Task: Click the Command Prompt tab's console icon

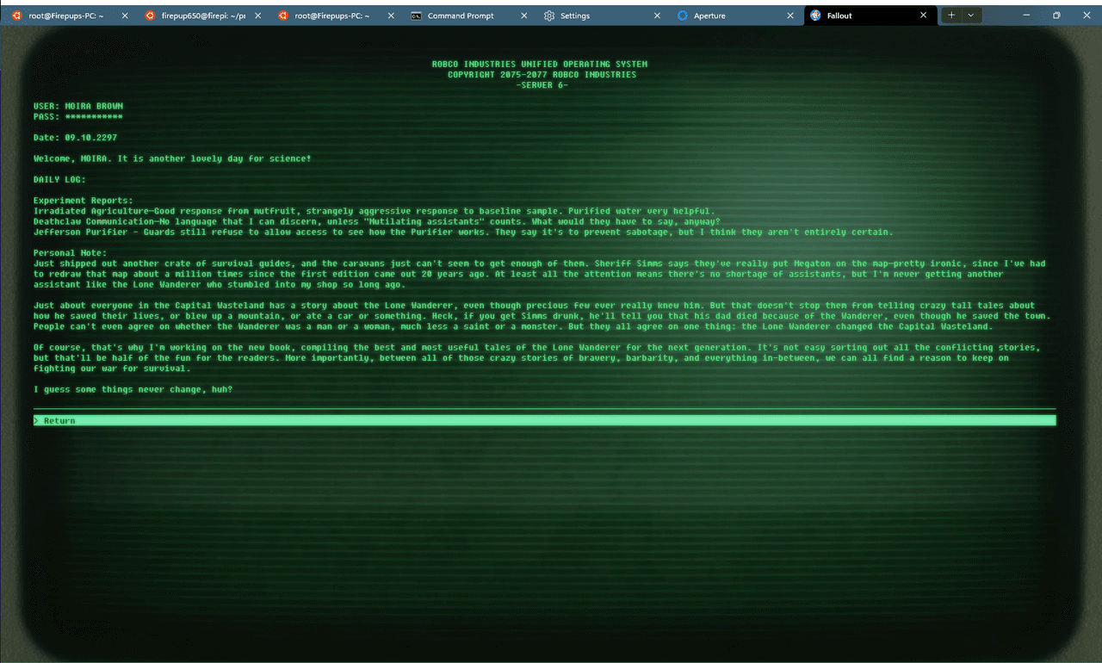Action: point(417,15)
